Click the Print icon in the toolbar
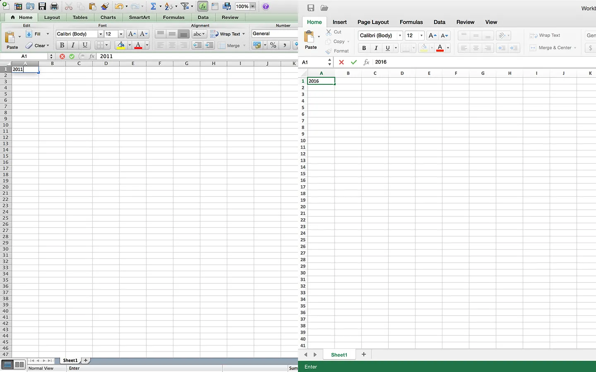596x372 pixels. [x=54, y=6]
